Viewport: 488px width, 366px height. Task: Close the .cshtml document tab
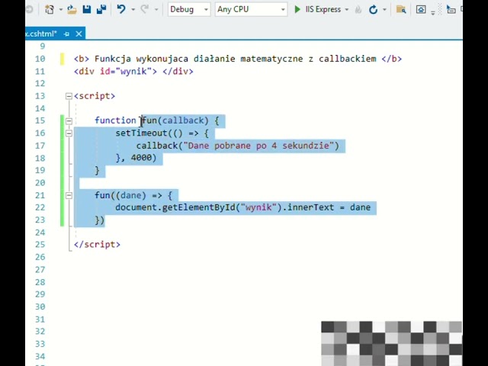(x=79, y=34)
